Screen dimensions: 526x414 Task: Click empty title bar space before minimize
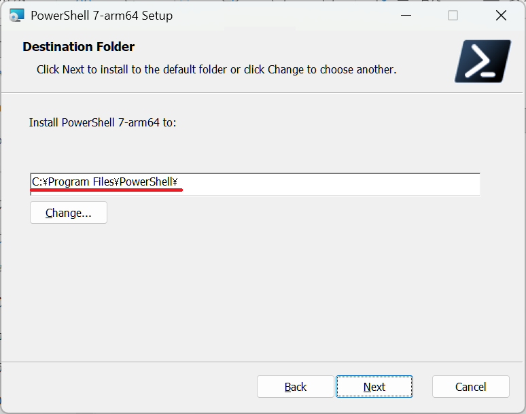285,16
